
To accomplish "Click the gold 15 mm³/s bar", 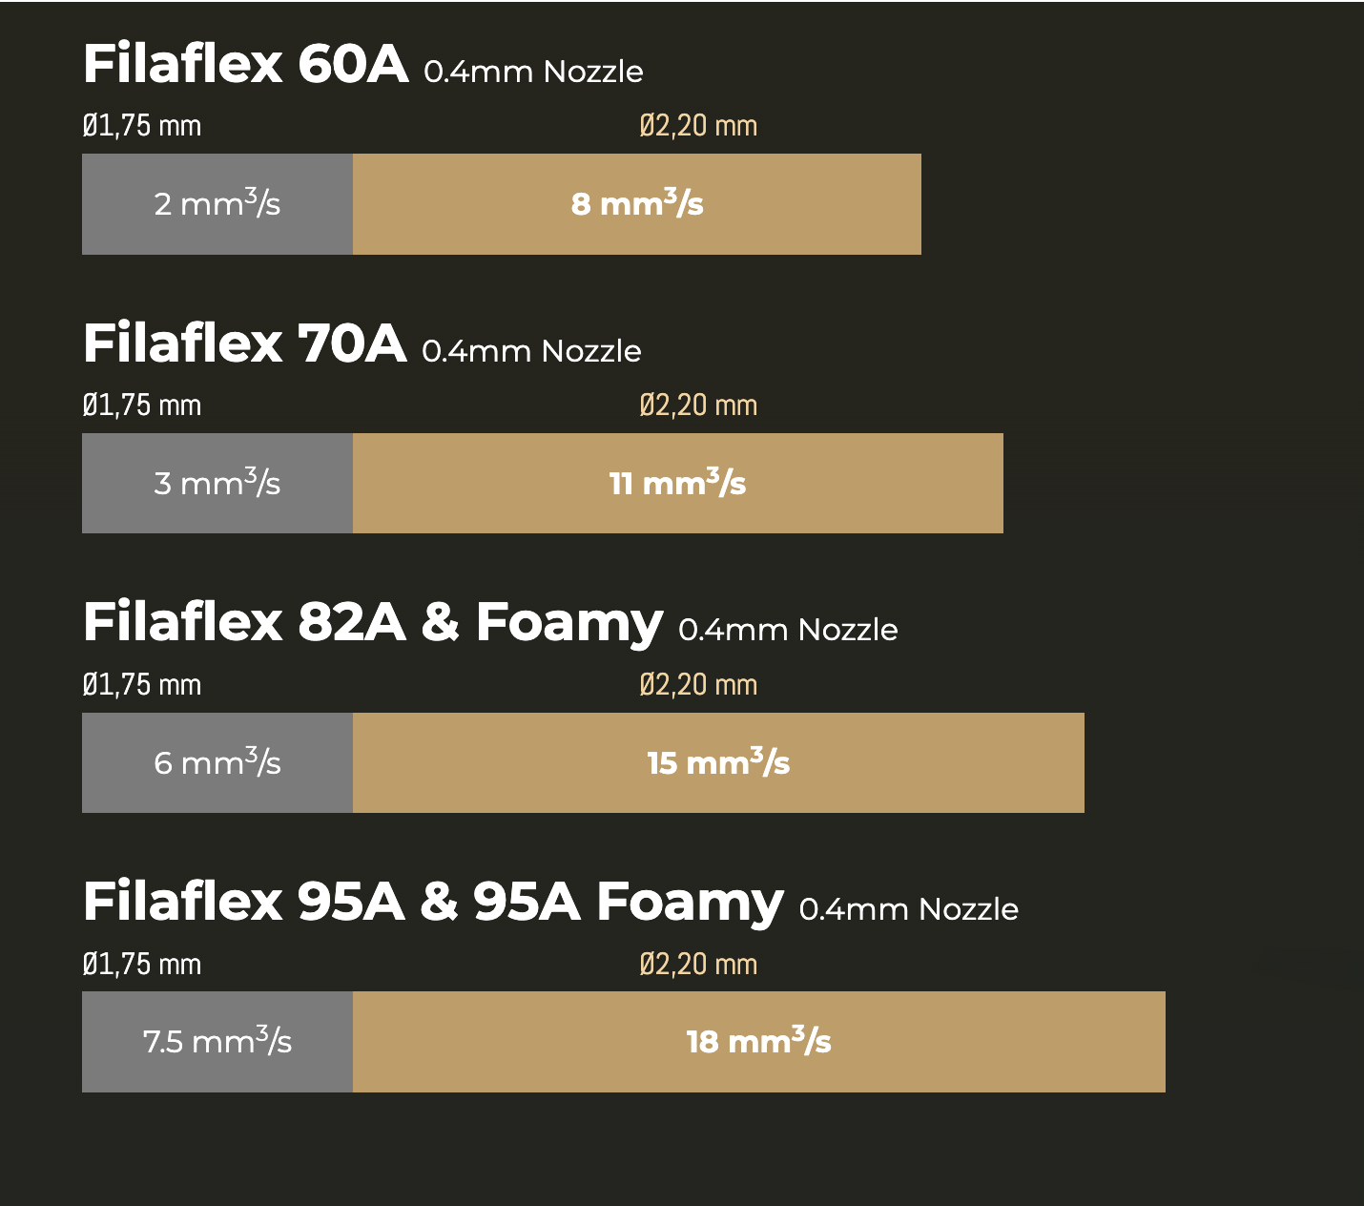I will click(718, 763).
